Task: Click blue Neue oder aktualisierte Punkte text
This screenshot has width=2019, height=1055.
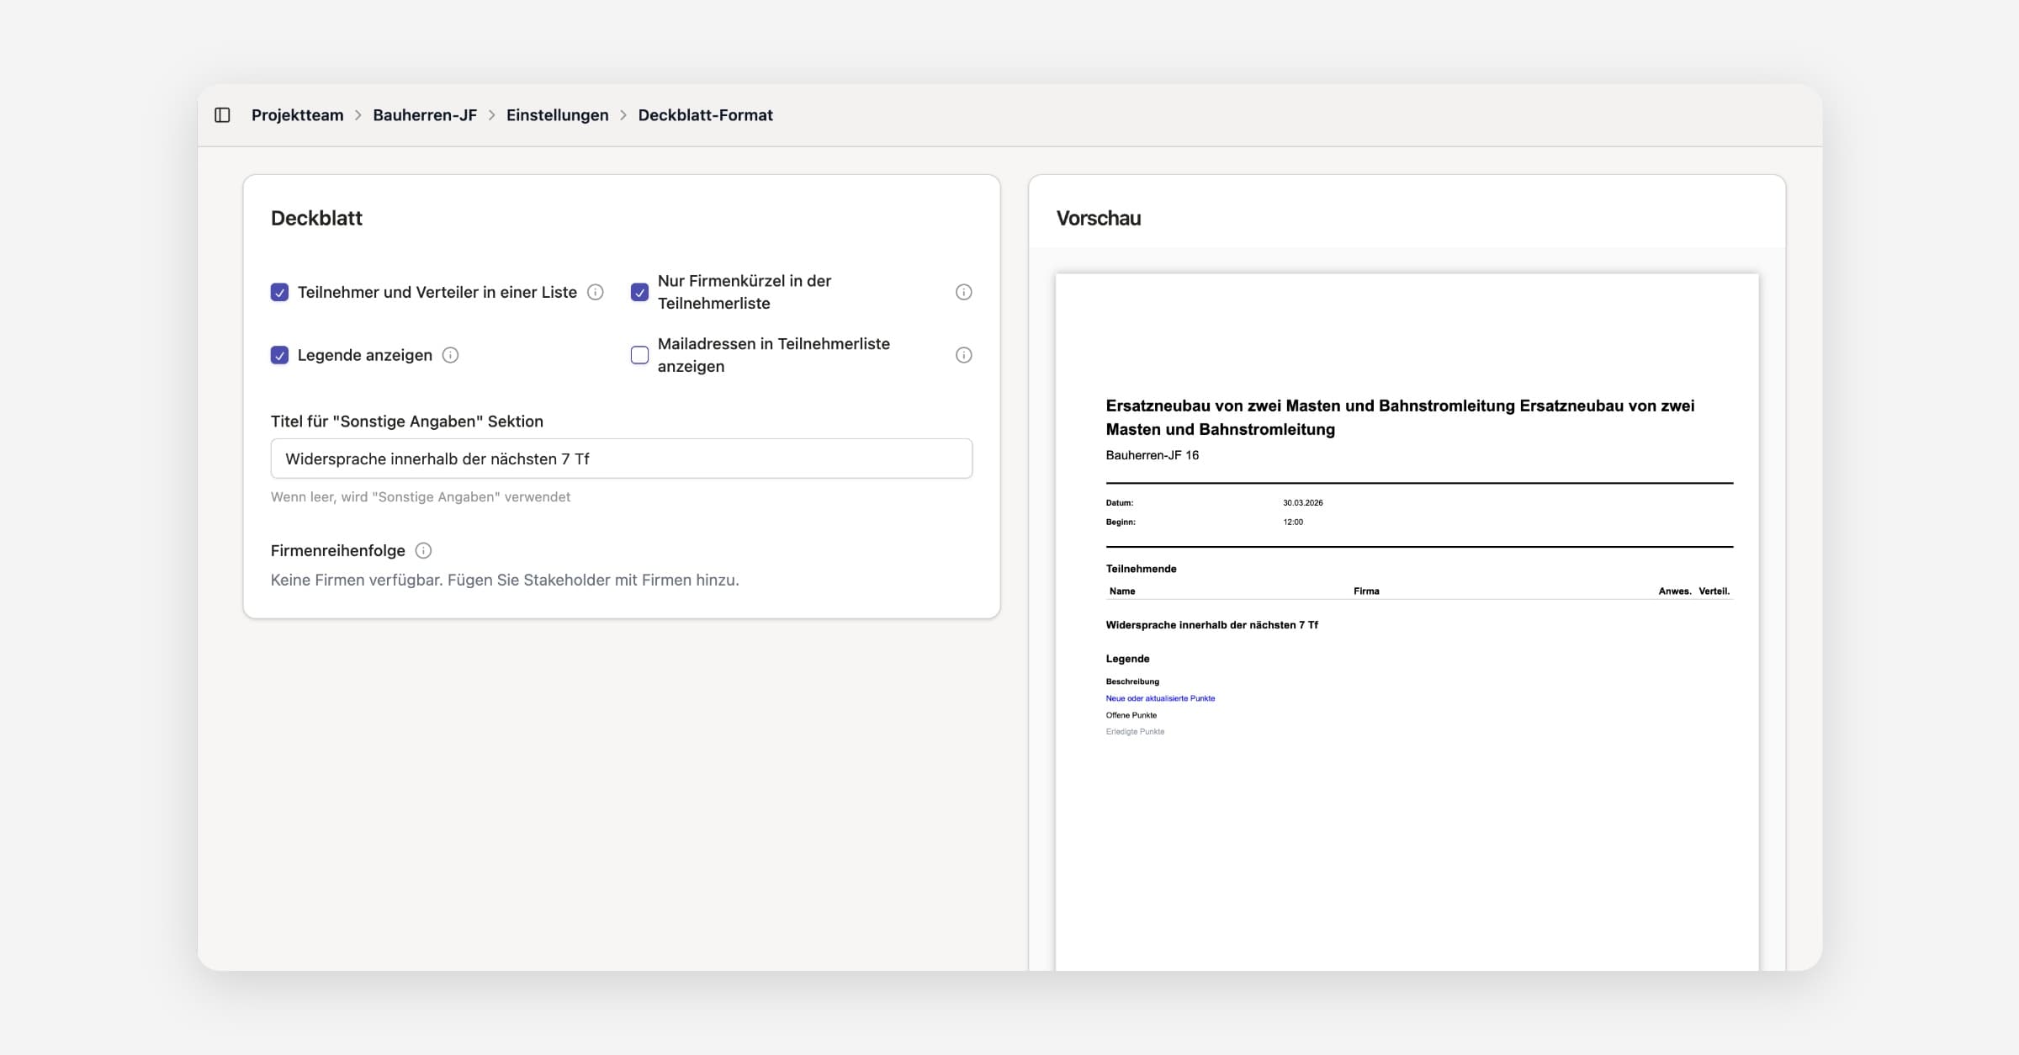Action: click(x=1160, y=698)
